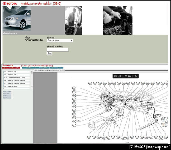Open the production date dropdown
Image resolution: width=171 pixels, height=150 pixels.
pyautogui.click(x=60, y=41)
